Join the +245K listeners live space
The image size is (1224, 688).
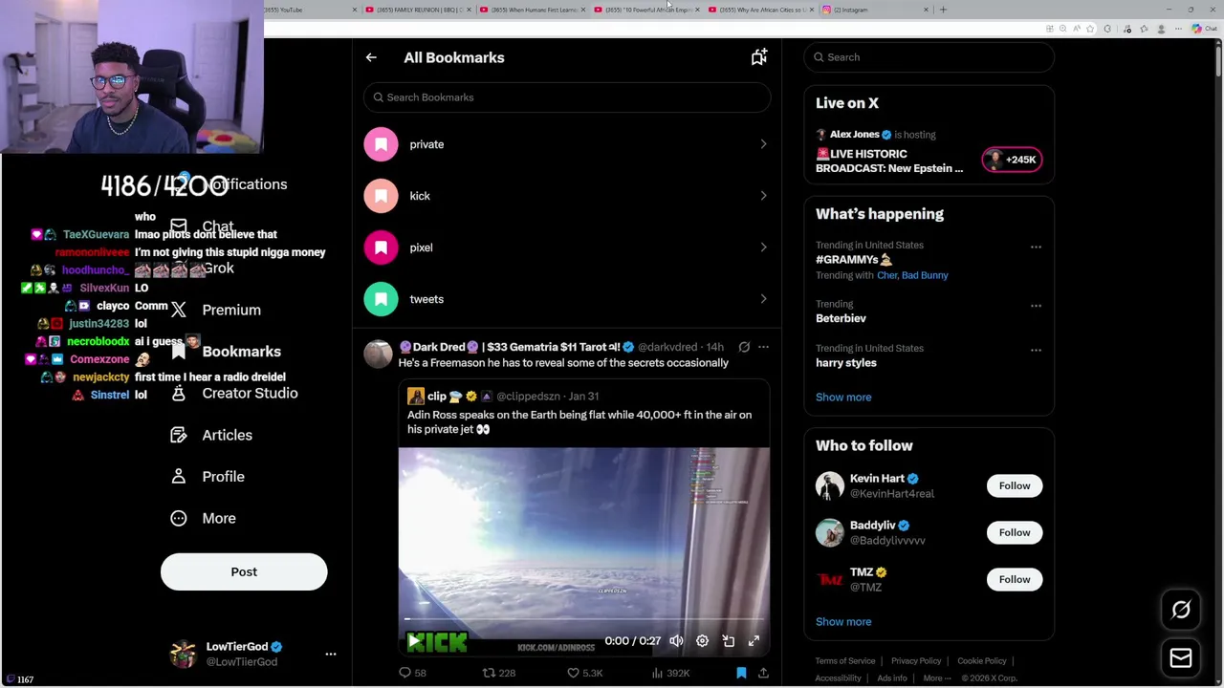[1012, 160]
